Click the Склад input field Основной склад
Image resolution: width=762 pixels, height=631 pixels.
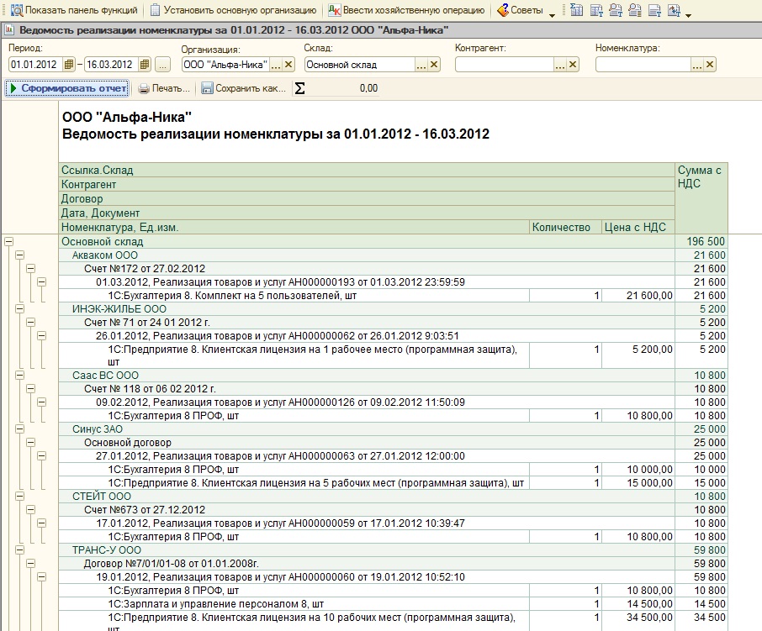[360, 65]
